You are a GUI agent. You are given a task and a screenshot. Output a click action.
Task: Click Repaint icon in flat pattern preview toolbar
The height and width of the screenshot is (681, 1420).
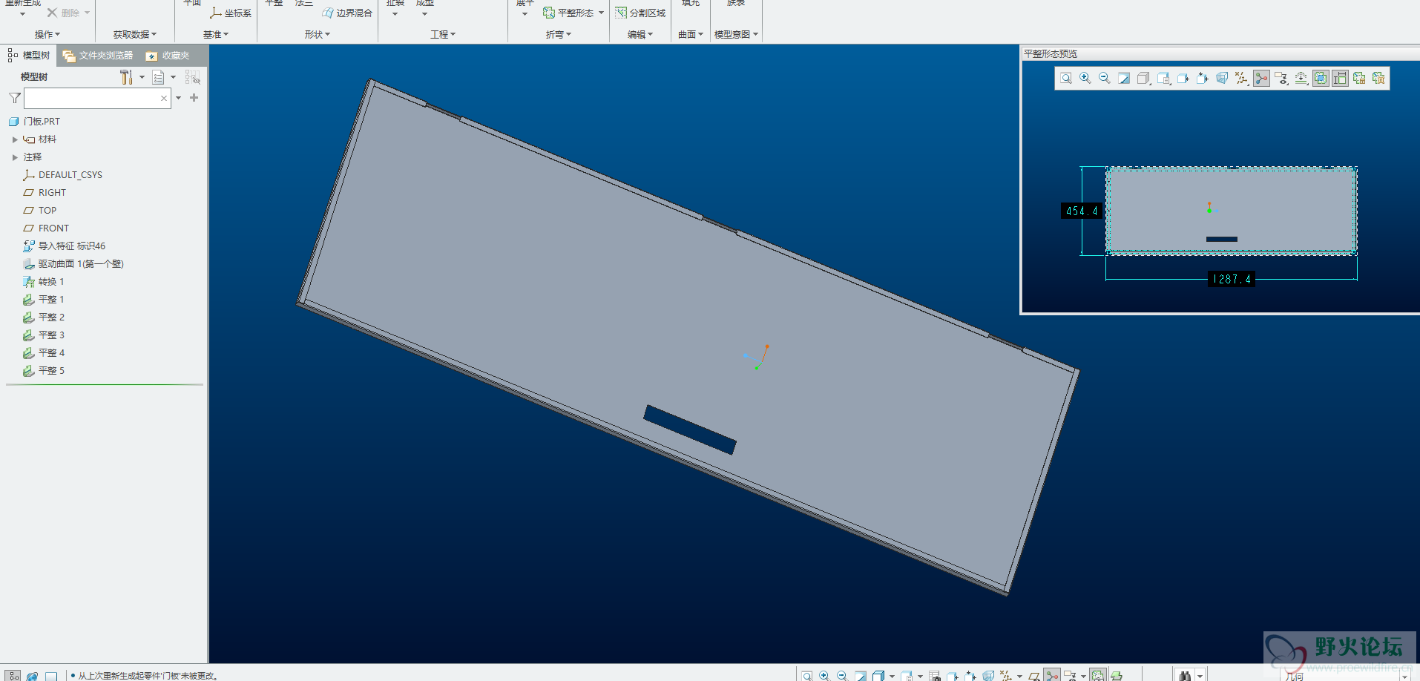pyautogui.click(x=1124, y=78)
